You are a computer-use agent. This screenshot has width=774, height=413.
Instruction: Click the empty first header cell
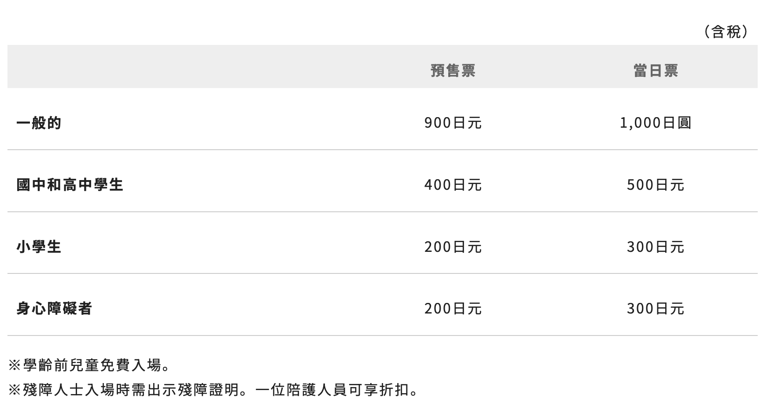point(176,67)
